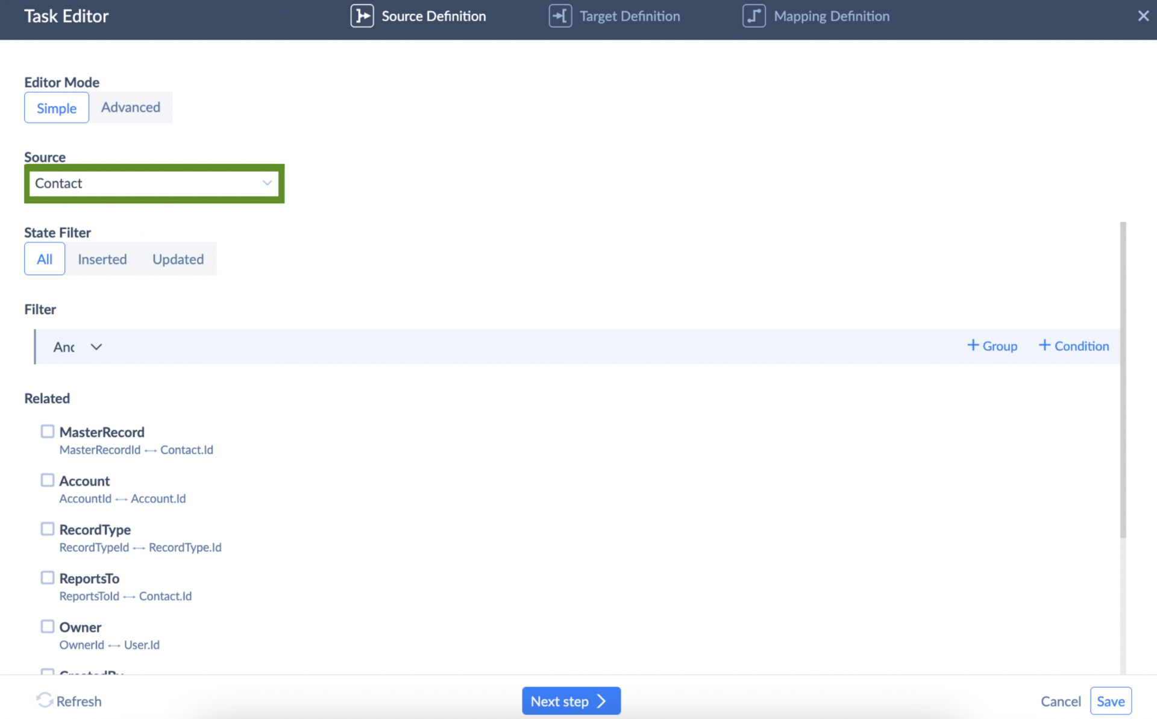Click the plus icon next to Group
1157x719 pixels.
click(x=972, y=345)
